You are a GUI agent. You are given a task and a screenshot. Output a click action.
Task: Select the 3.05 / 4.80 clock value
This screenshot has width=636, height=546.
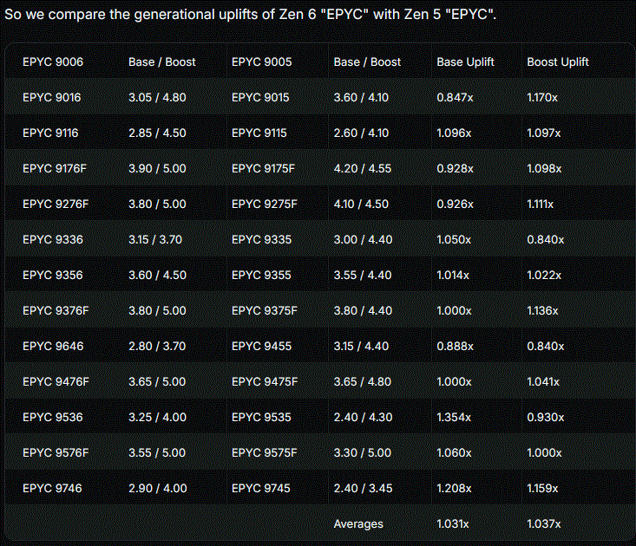157,98
